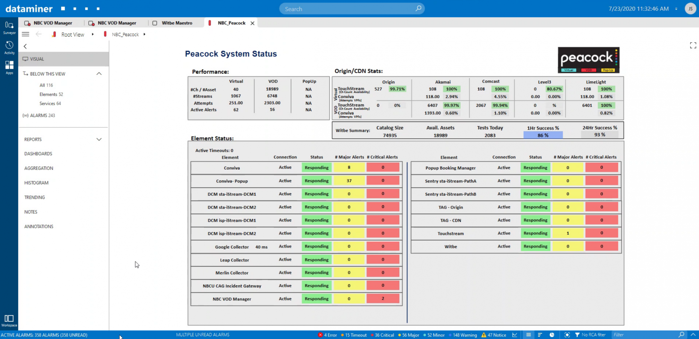Viewport: 699px width, 339px height.
Task: Select the Visual menu item
Action: 64,59
